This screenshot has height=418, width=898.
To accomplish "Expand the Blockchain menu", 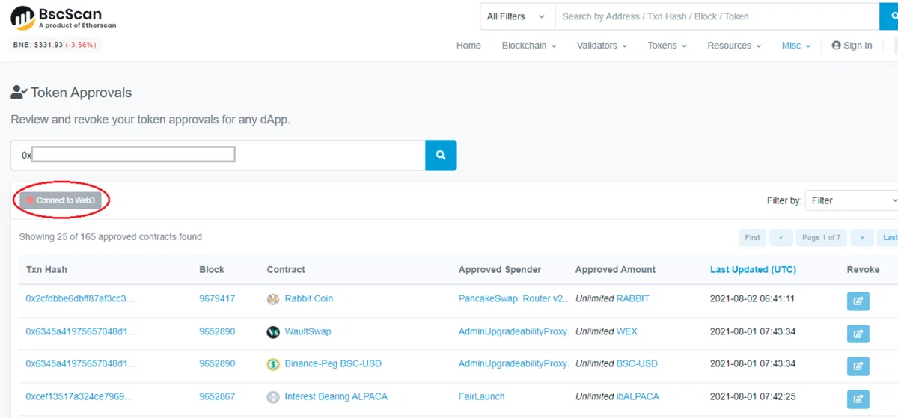I will coord(529,46).
